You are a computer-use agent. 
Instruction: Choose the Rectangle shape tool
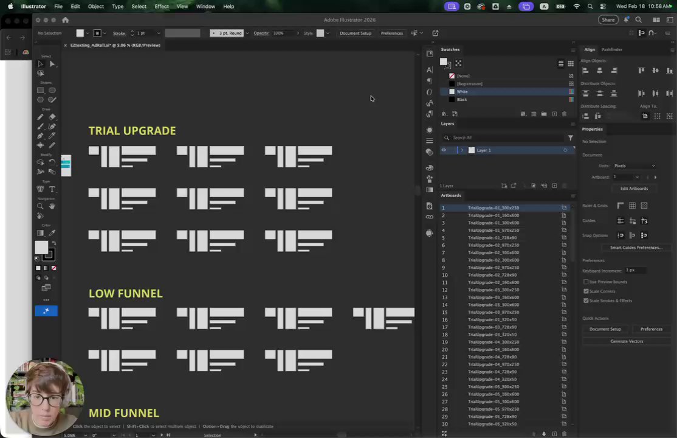40,90
